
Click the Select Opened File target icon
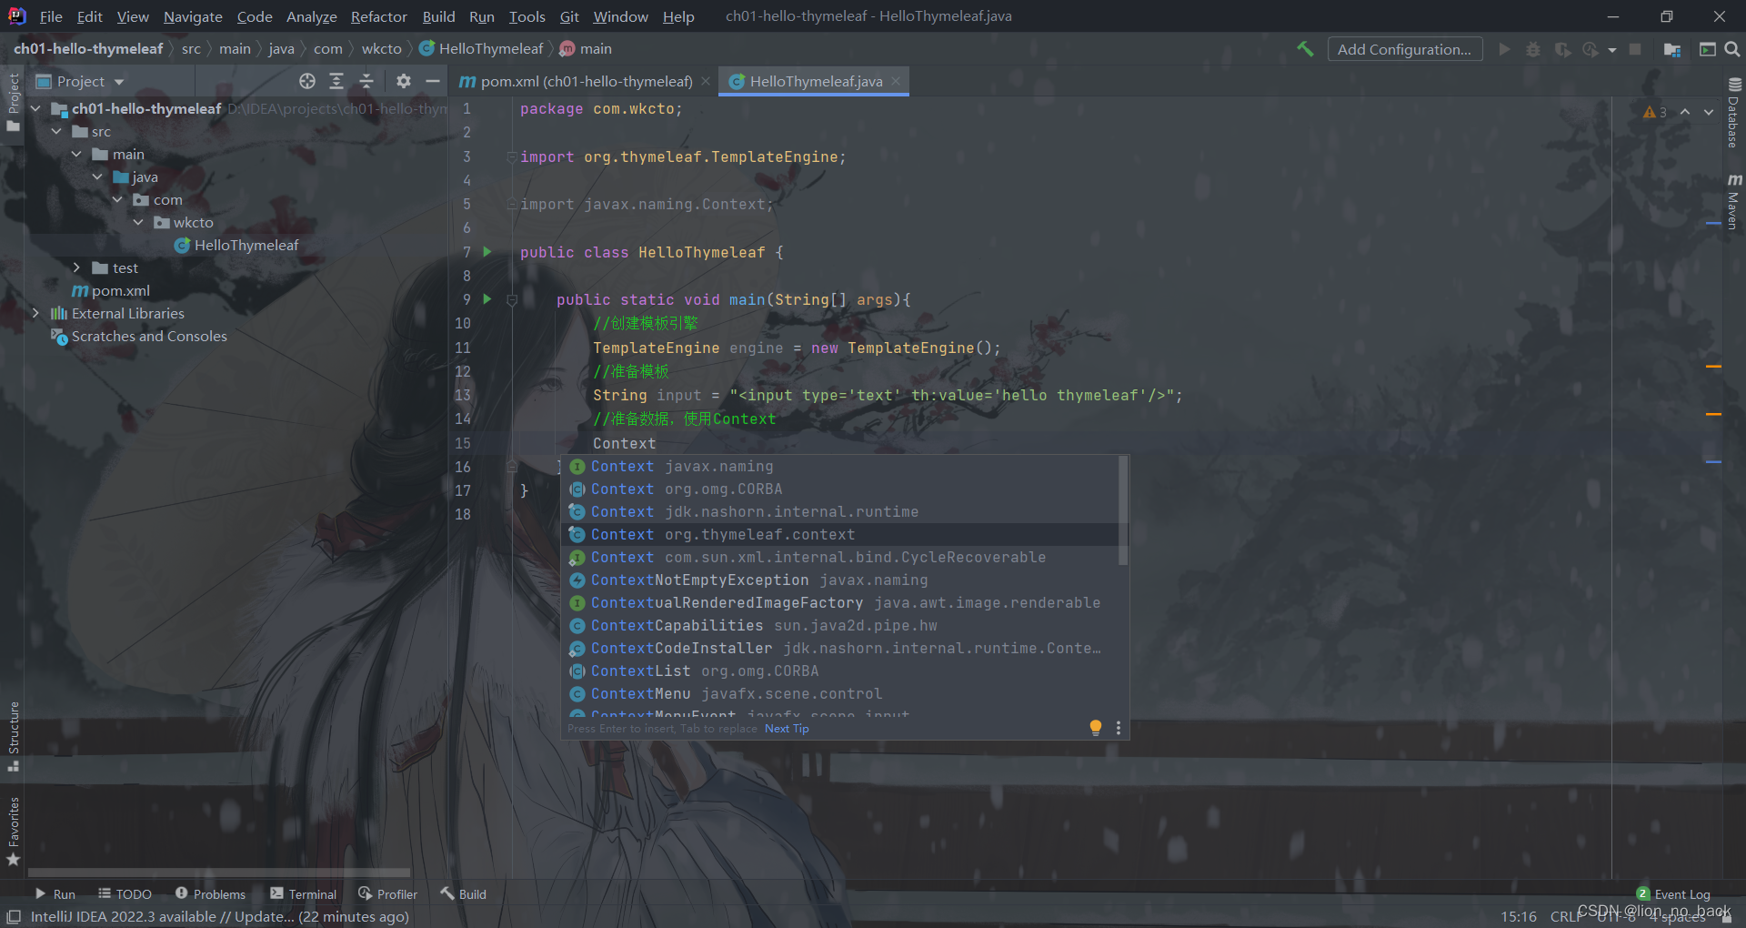click(x=307, y=81)
